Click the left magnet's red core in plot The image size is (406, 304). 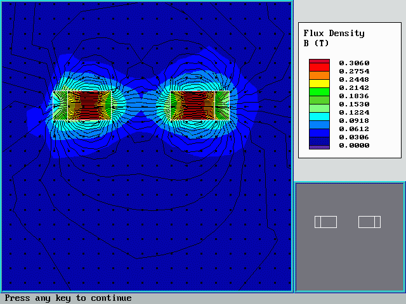(x=89, y=106)
